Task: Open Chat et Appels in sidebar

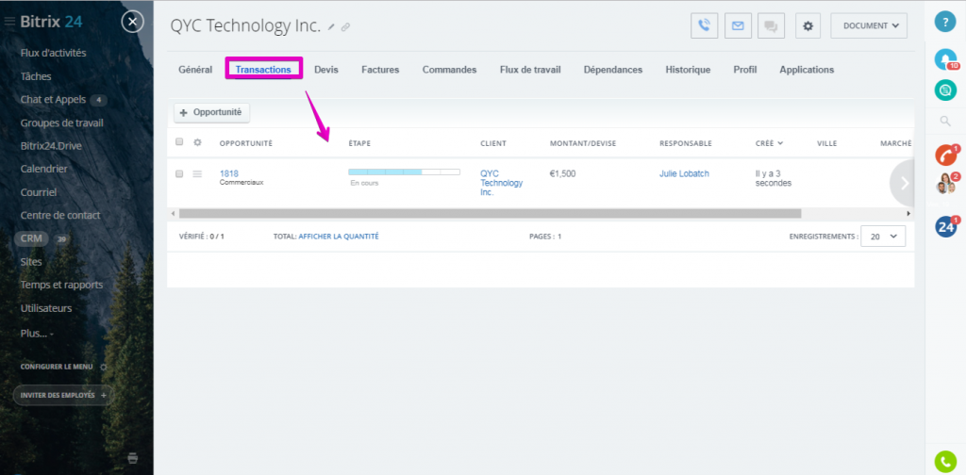Action: [x=53, y=99]
